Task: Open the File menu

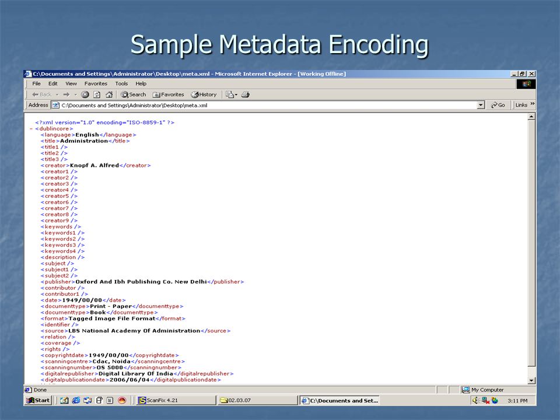Action: [x=36, y=83]
